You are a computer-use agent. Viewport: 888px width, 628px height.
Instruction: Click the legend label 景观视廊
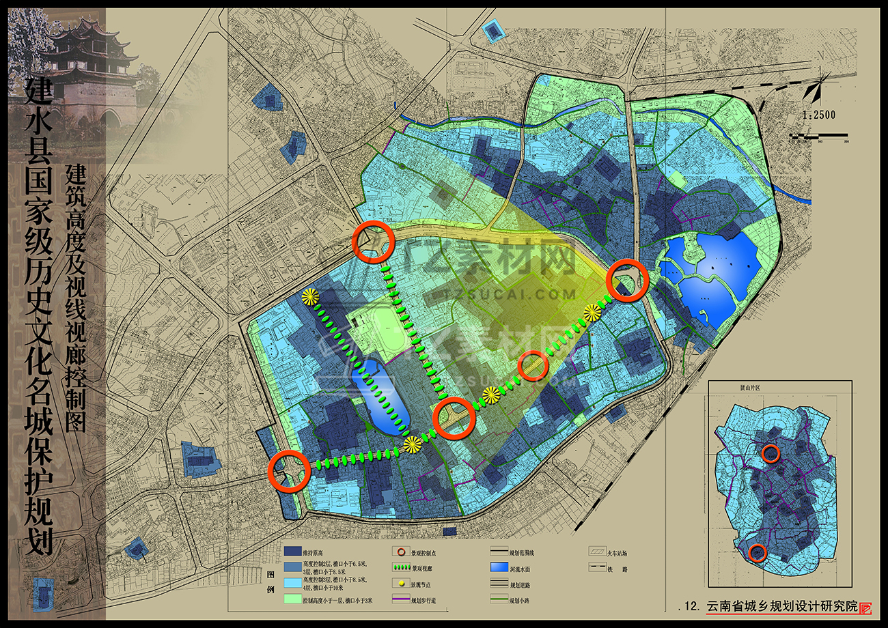tap(423, 567)
